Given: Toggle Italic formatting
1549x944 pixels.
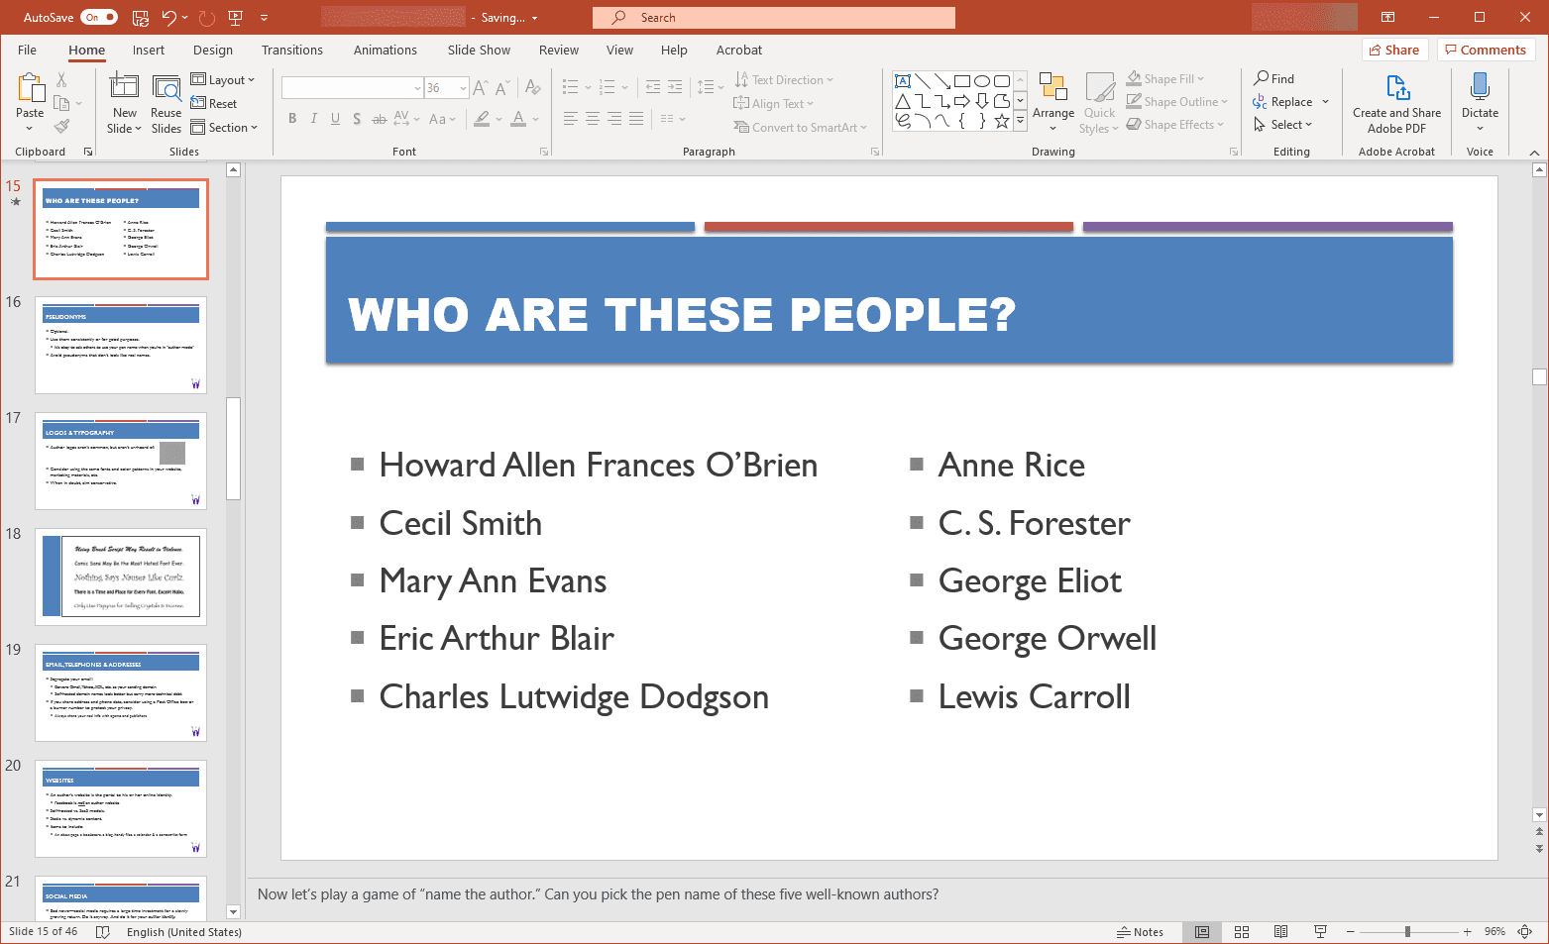Looking at the screenshot, I should [x=314, y=119].
